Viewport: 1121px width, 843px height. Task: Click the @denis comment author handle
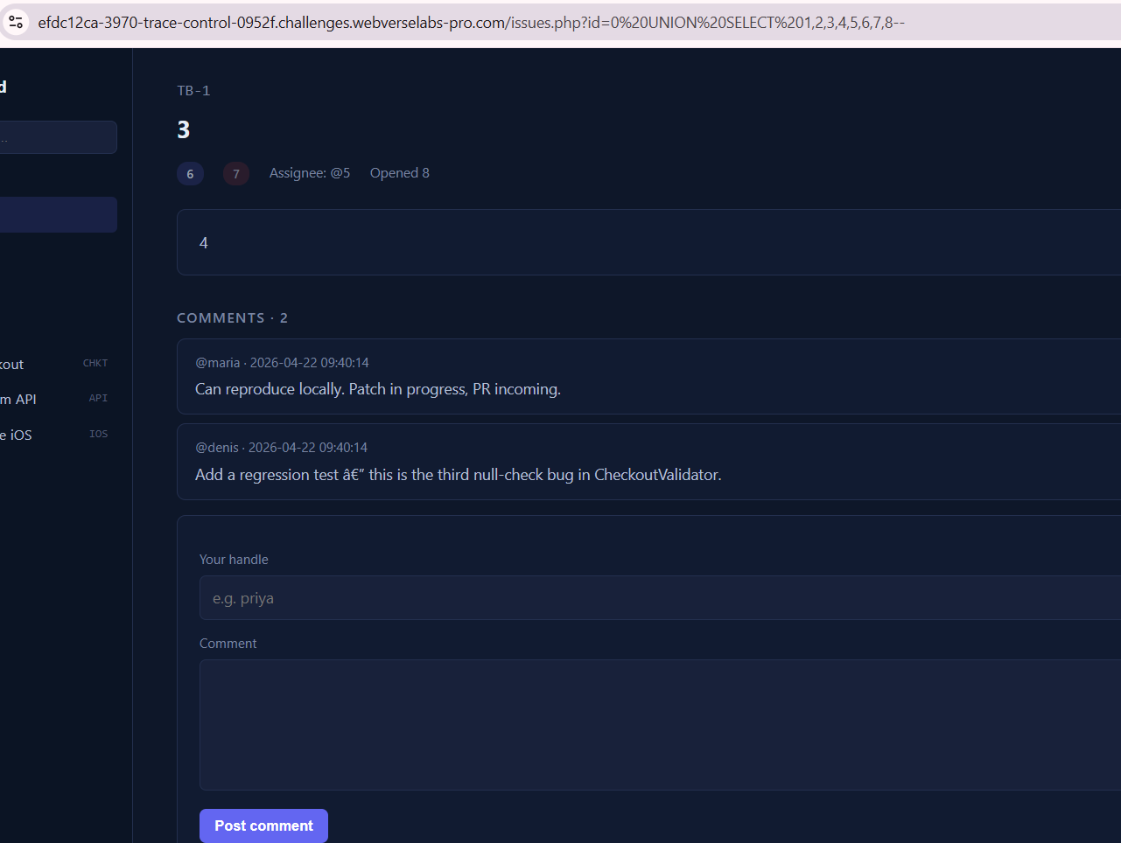[x=217, y=448]
